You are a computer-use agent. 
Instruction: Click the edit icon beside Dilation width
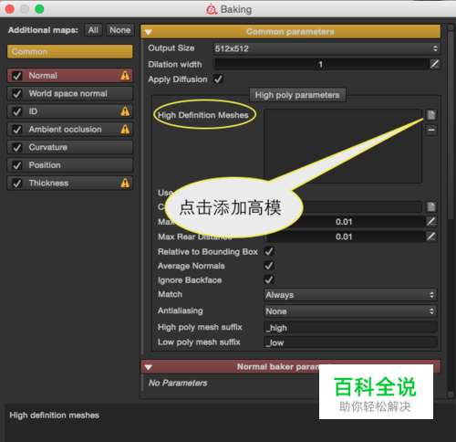click(x=435, y=64)
